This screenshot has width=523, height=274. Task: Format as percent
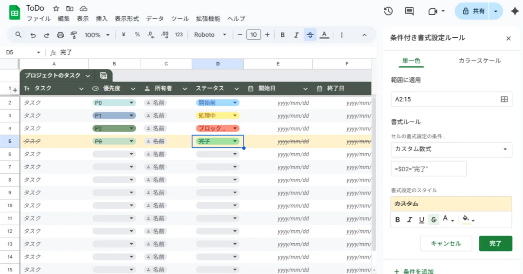point(137,35)
